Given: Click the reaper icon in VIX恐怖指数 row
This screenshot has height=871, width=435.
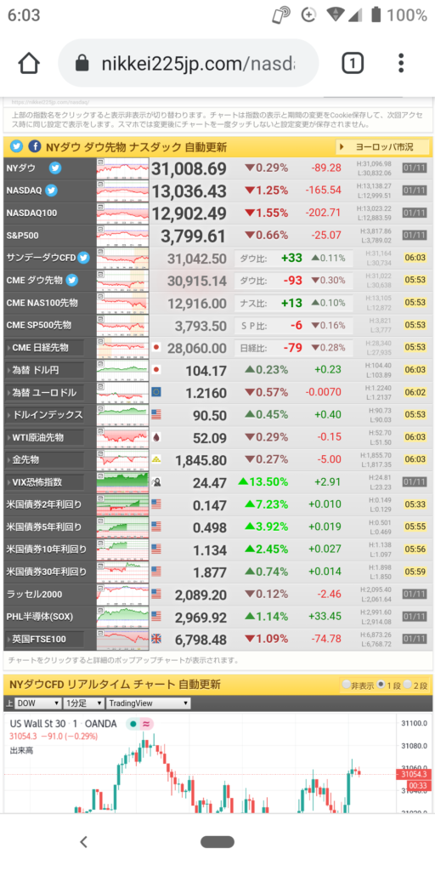Looking at the screenshot, I should coord(156,483).
